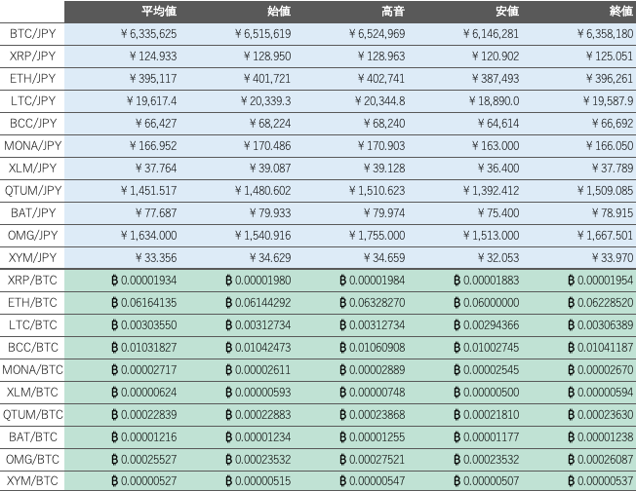Click the 安値 column header

[507, 12]
